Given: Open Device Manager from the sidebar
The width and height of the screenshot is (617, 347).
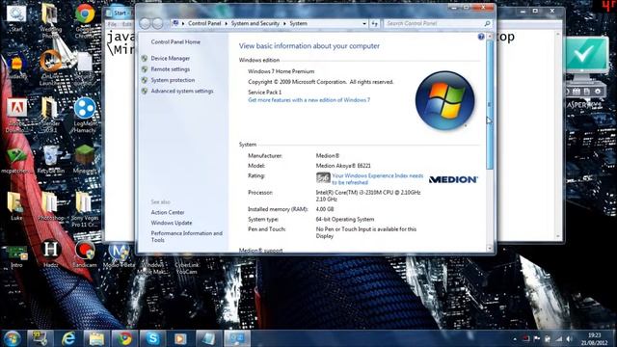Looking at the screenshot, I should click(x=170, y=58).
